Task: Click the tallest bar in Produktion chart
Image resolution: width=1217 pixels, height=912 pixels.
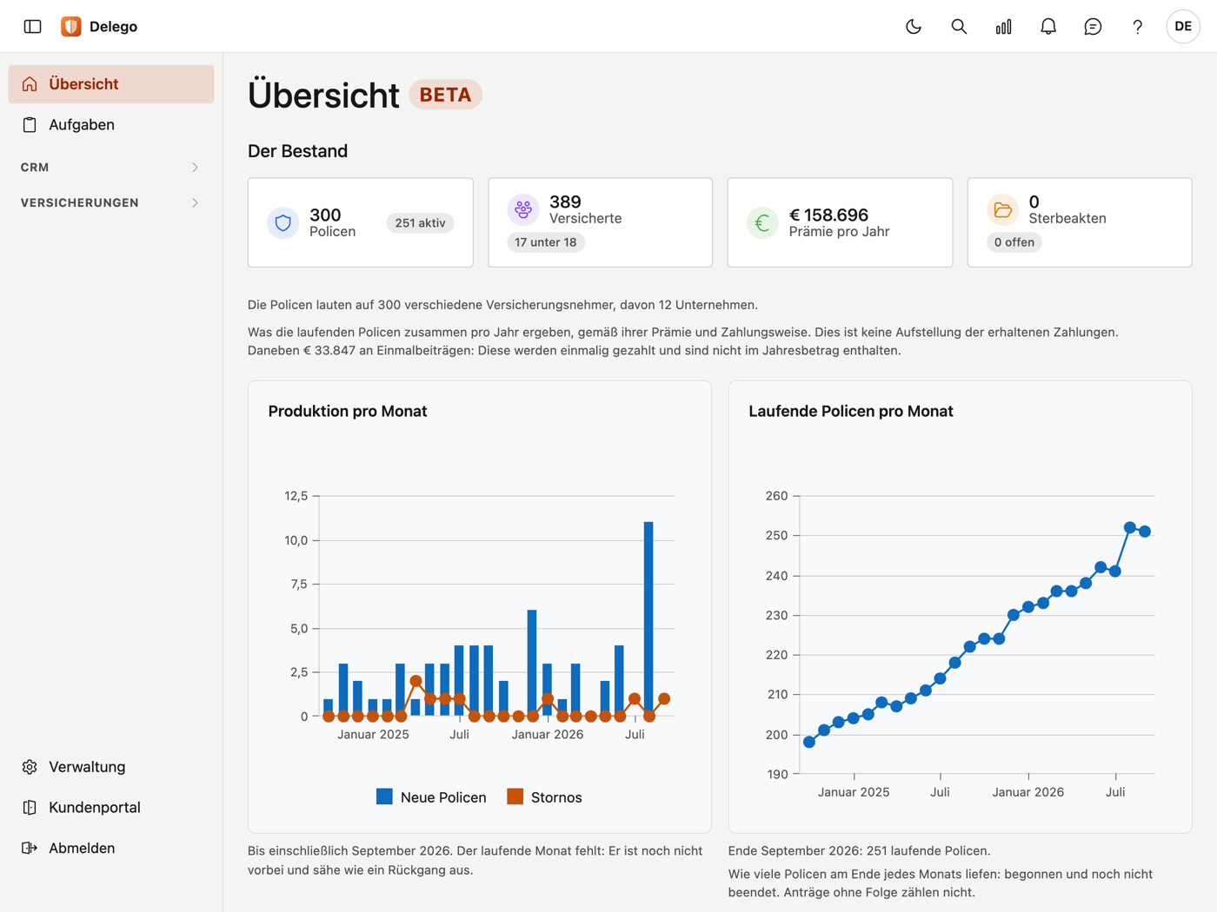Action: [648, 619]
